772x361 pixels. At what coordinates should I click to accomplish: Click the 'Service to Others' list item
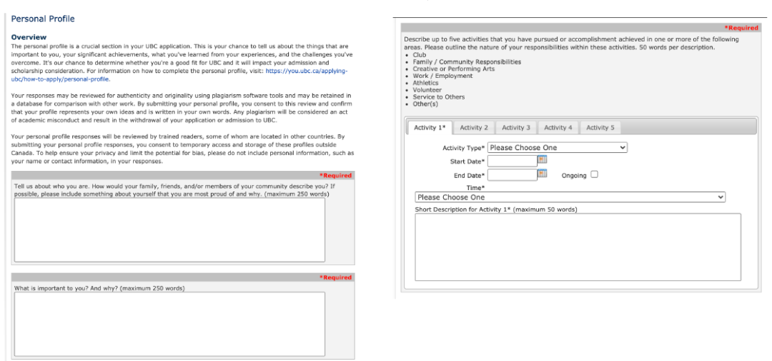tap(439, 97)
